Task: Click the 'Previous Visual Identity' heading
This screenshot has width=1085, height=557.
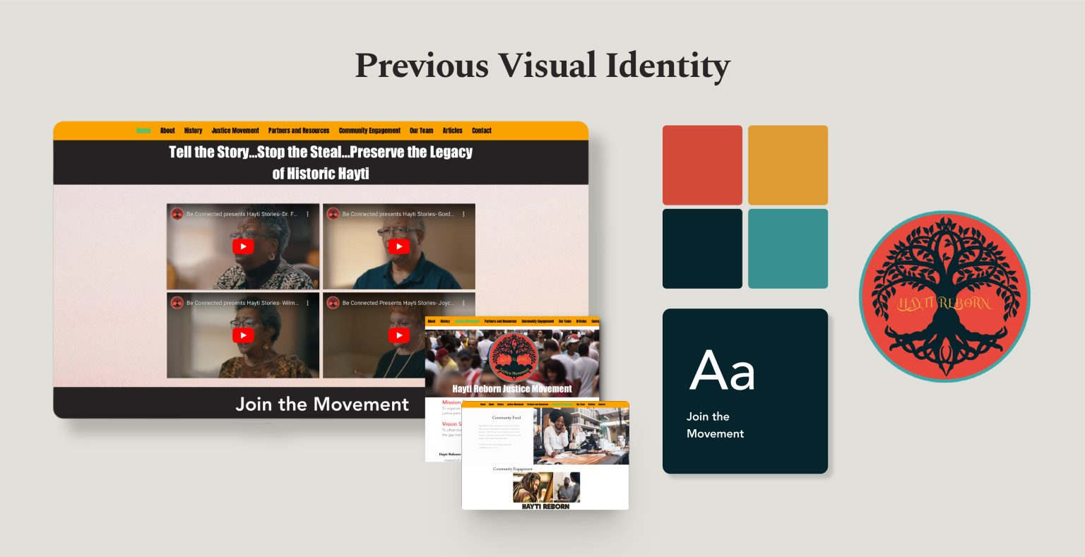Action: tap(542, 66)
